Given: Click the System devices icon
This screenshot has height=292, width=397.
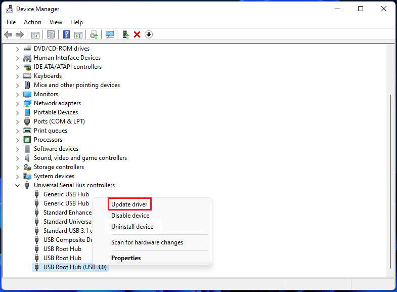Looking at the screenshot, I should pyautogui.click(x=27, y=176).
